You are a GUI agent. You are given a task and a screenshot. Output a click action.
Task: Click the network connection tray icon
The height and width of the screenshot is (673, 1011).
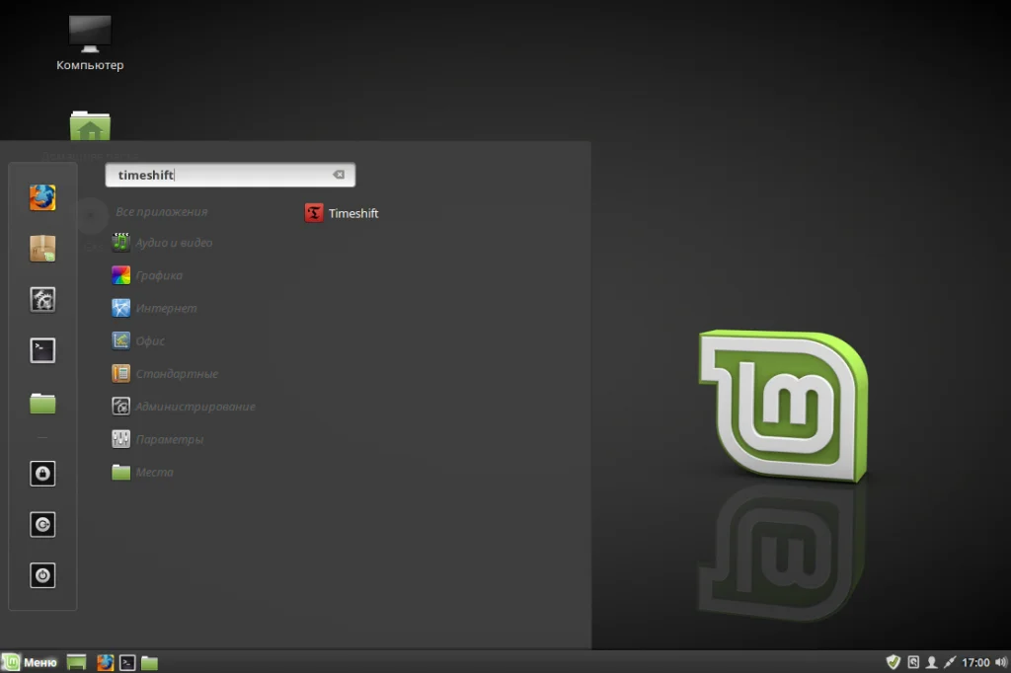(950, 662)
